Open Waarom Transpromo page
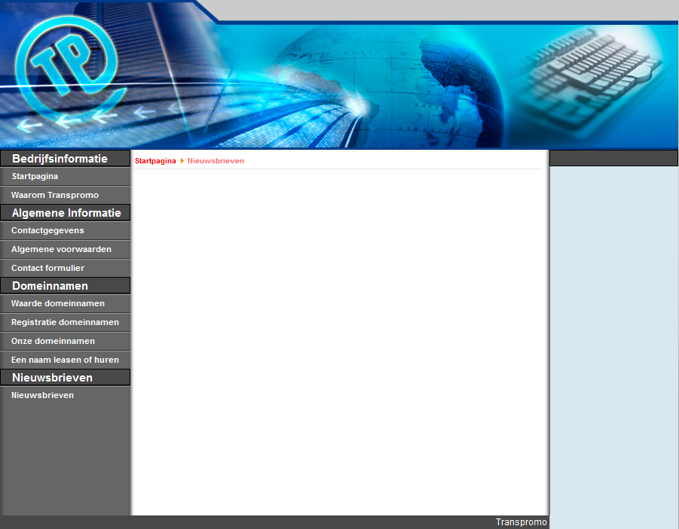The width and height of the screenshot is (679, 529). [65, 195]
